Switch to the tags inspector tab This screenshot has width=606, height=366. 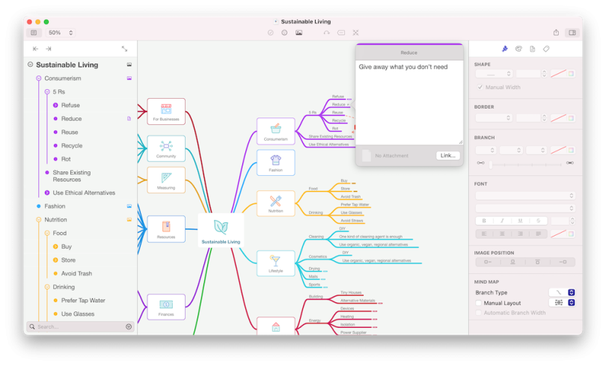[x=546, y=49]
